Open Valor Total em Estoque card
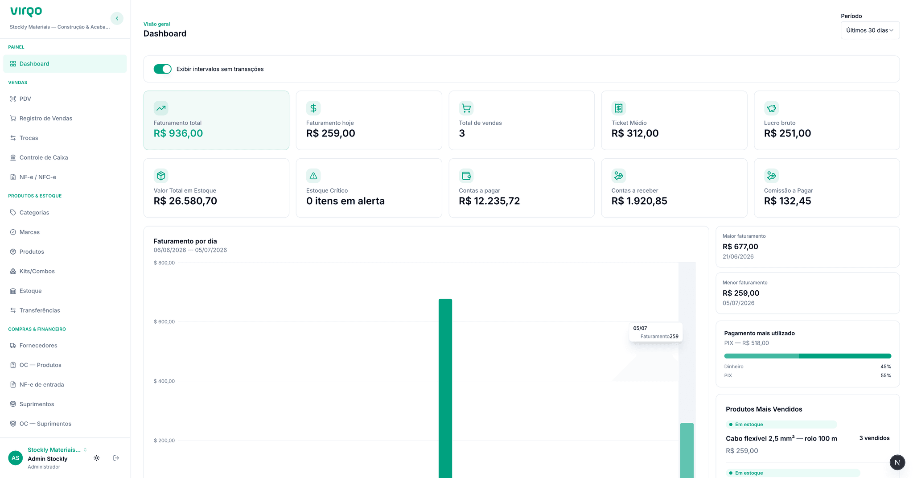Viewport: 913px width, 478px height. pyautogui.click(x=216, y=188)
